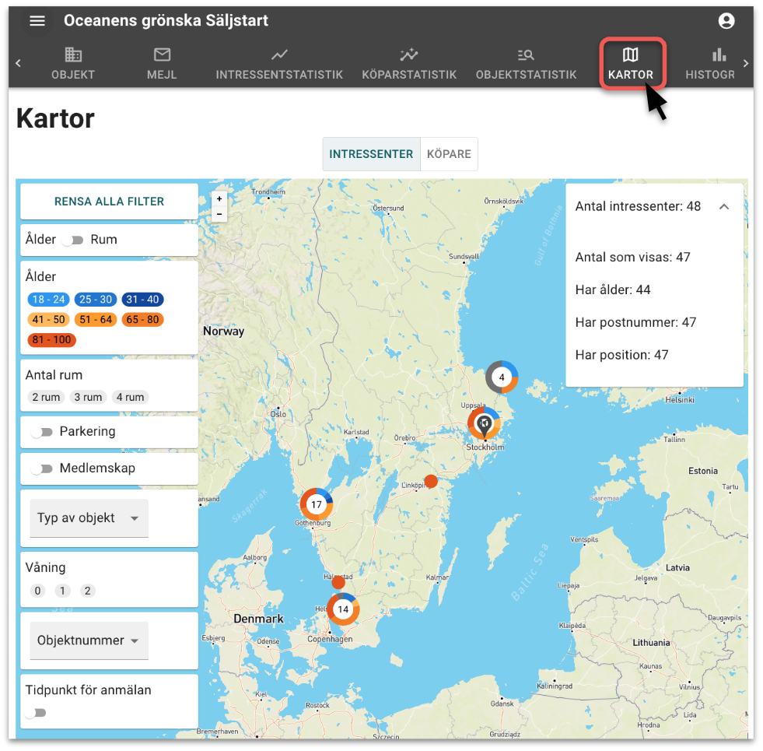Open the OBJEKTSTATISTIK section
The height and width of the screenshot is (751, 763).
(x=526, y=54)
